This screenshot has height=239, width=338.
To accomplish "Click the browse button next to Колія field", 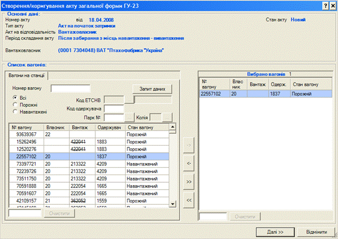I will point(168,118).
